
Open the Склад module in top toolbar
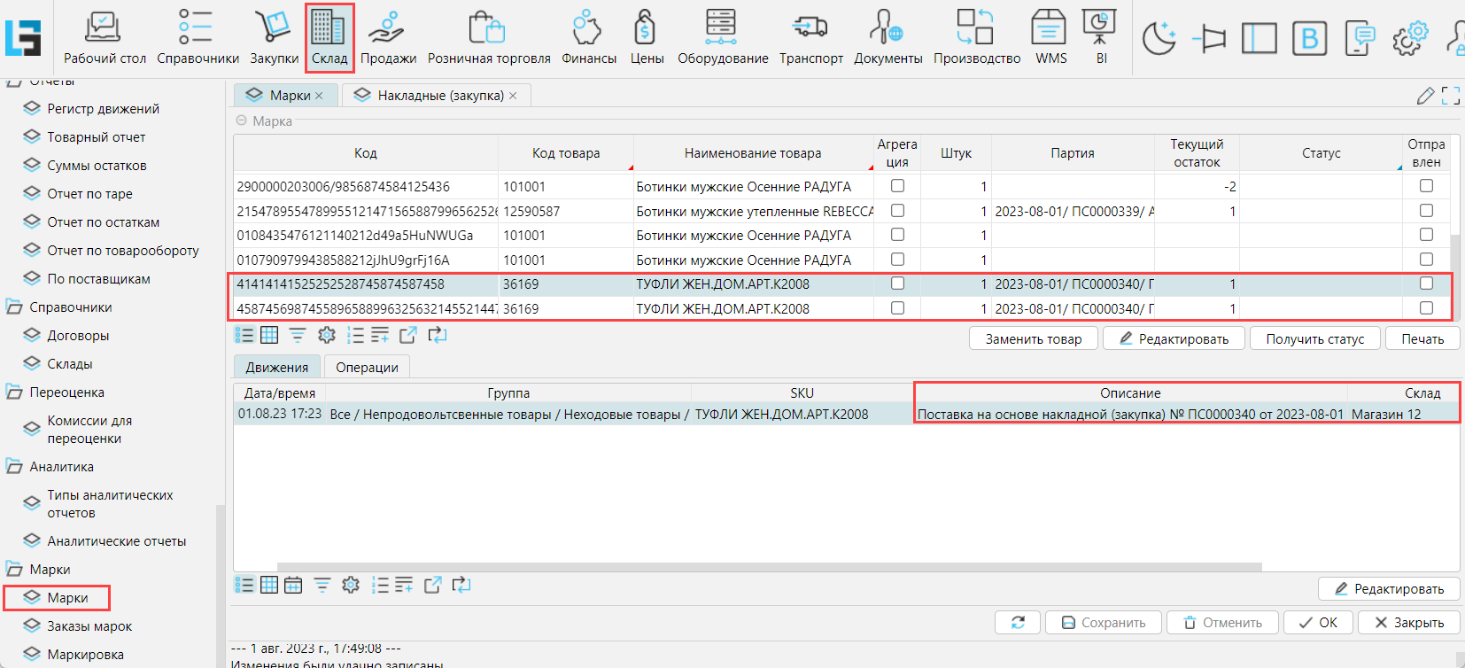329,37
